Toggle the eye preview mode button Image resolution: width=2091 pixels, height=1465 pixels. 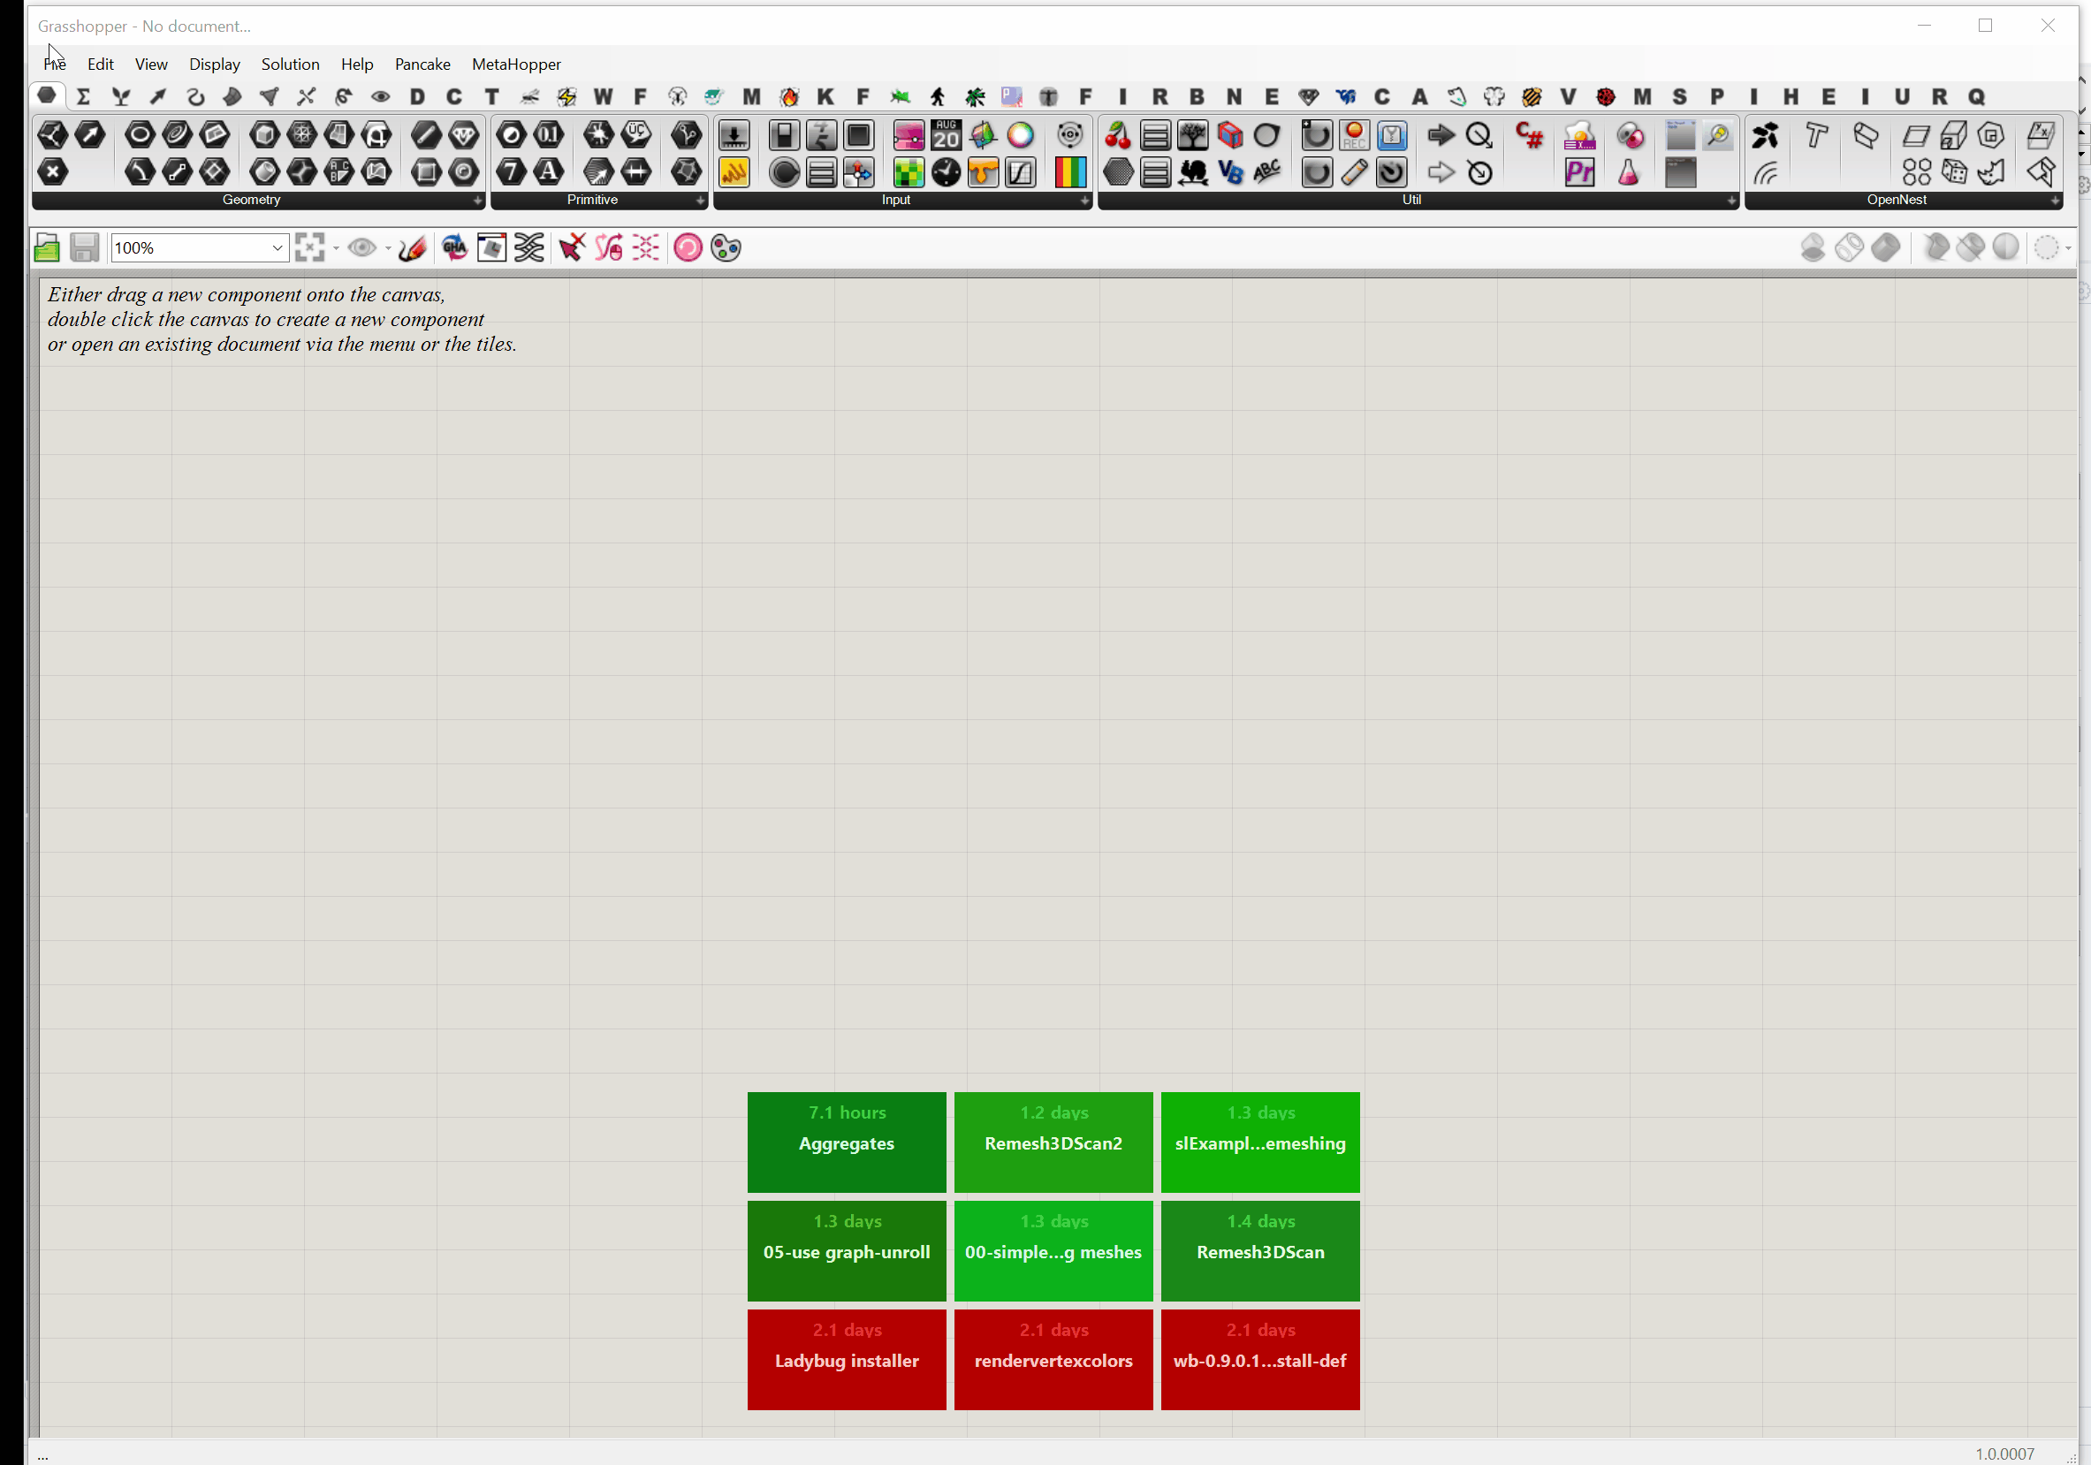tap(362, 247)
